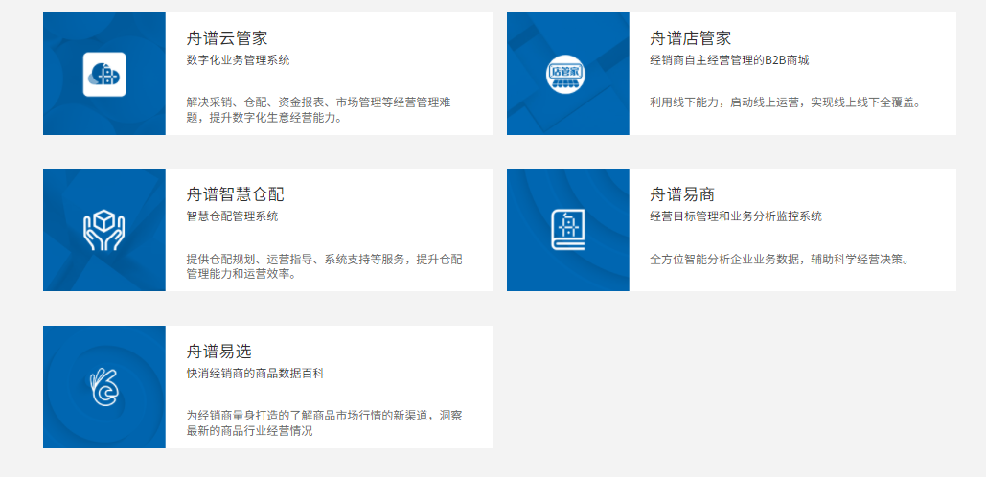Select the subtitle 智慧仓配管理系统
Image resolution: width=986 pixels, height=477 pixels.
tap(233, 216)
